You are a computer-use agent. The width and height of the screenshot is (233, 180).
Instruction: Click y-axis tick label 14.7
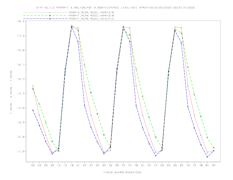click(21, 94)
